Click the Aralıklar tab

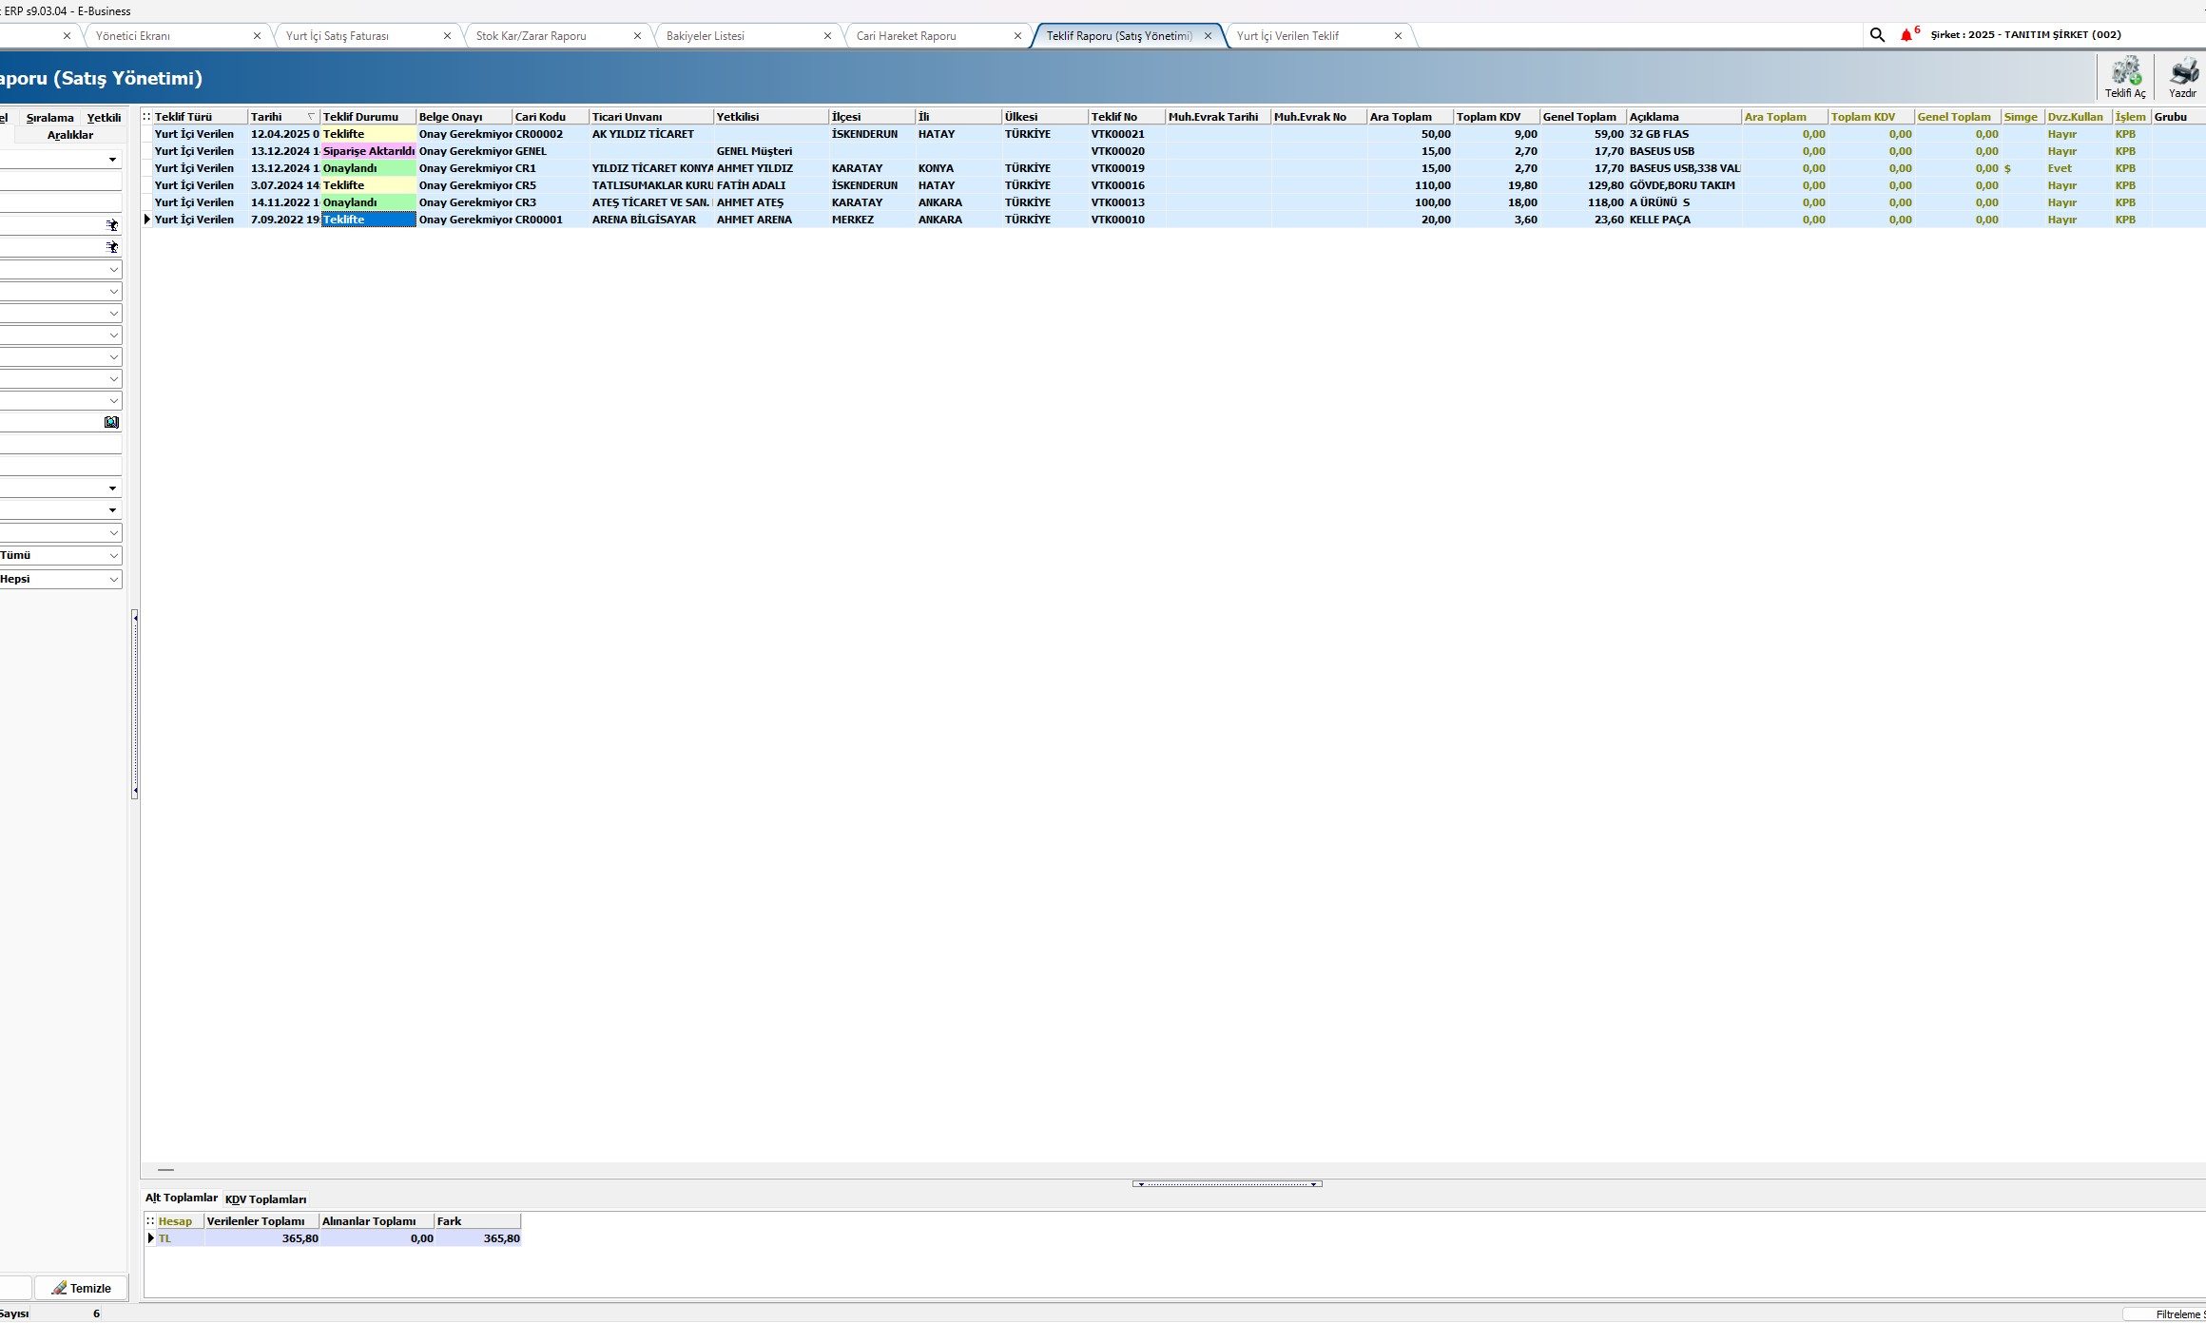pyautogui.click(x=69, y=135)
